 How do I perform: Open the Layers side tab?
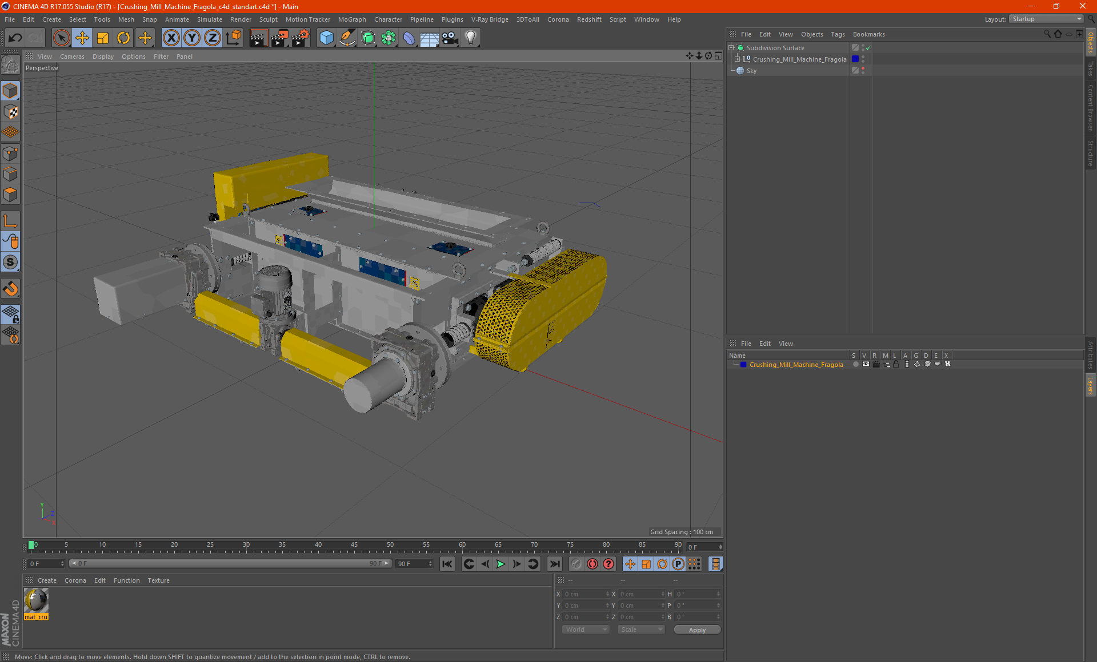click(1091, 385)
